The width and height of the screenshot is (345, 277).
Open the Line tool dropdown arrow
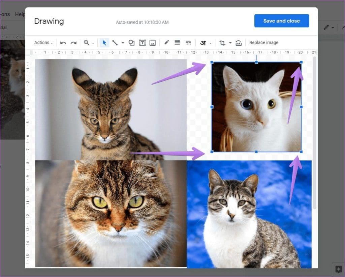pyautogui.click(x=122, y=43)
